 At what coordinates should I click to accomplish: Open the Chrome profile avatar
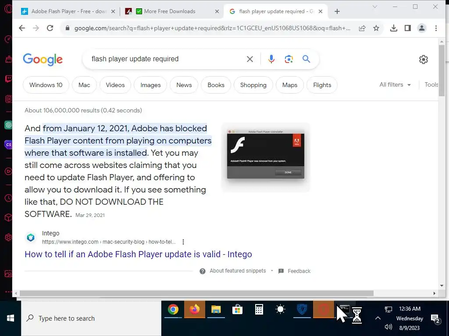tap(422, 28)
